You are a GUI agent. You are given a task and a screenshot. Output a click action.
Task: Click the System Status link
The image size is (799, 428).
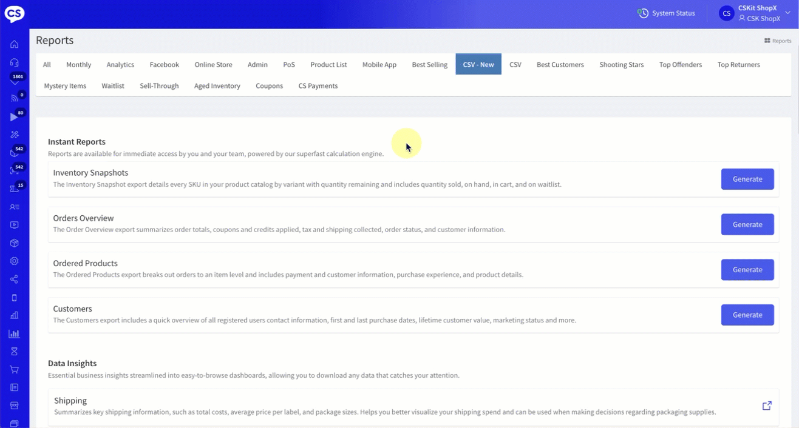[x=673, y=13]
